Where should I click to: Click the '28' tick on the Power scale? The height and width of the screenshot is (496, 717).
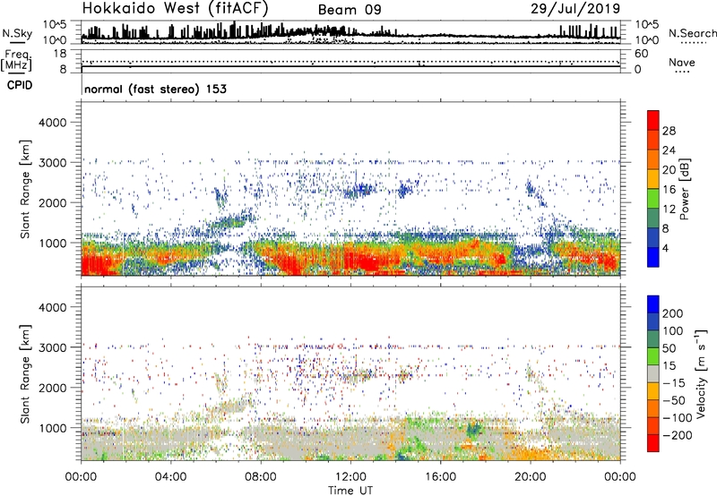pyautogui.click(x=669, y=131)
